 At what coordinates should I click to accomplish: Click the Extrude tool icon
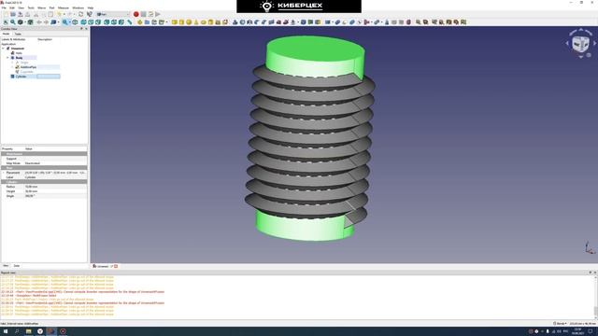[235, 22]
